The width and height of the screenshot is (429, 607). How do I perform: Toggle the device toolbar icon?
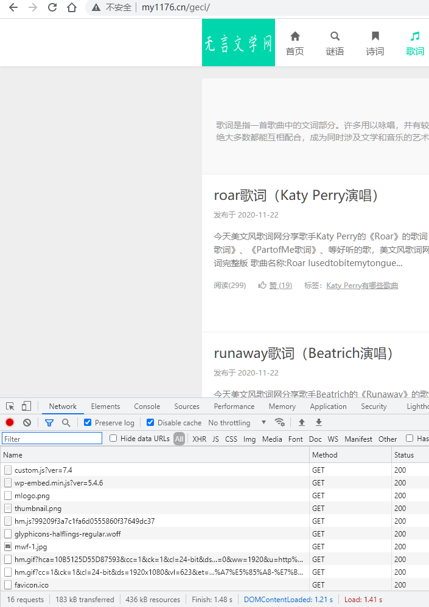tap(26, 406)
